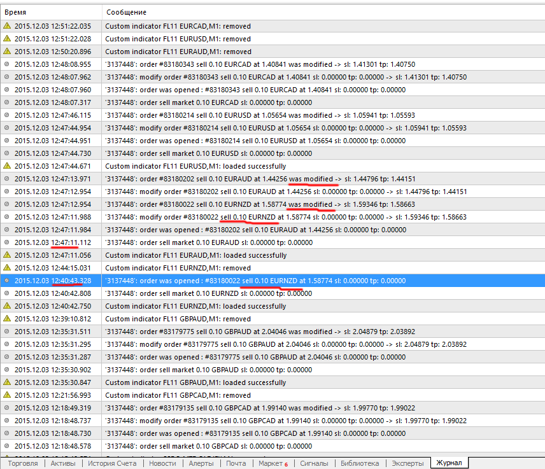Select 'order sell market 0.10 EURCAD' message
The image size is (545, 469).
point(209,102)
